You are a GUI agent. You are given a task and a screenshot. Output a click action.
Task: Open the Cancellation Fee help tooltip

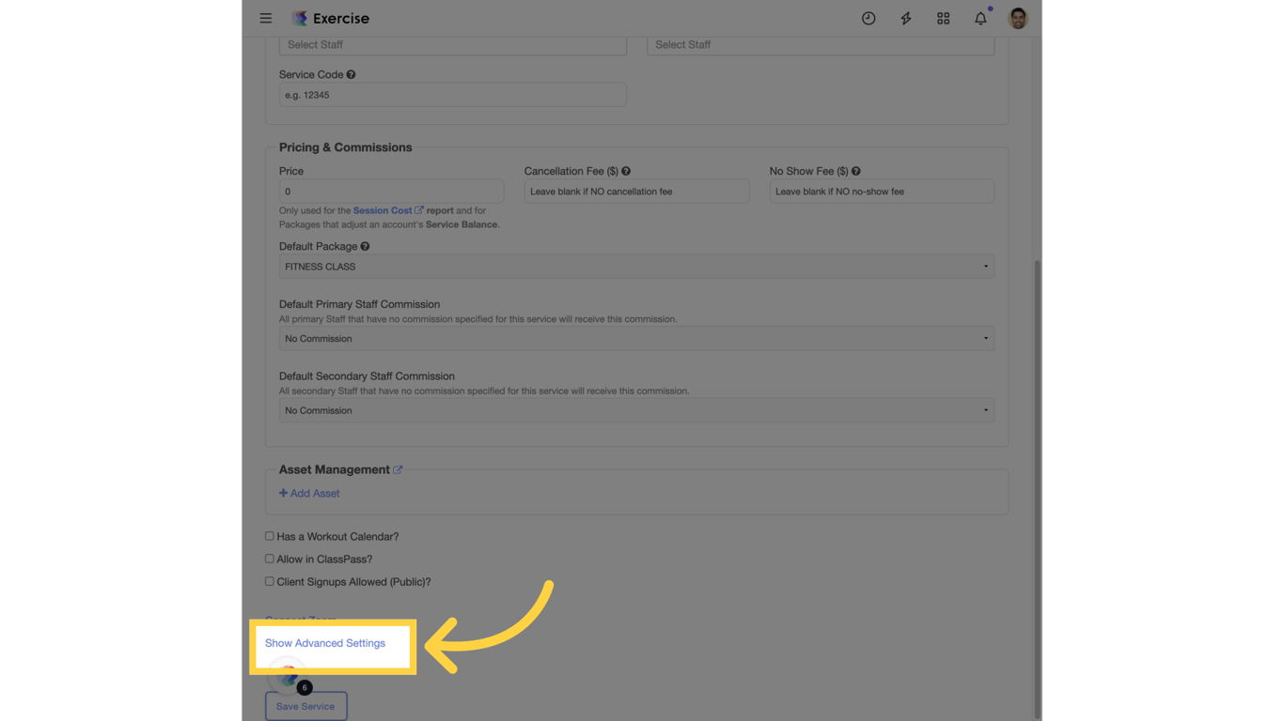pyautogui.click(x=626, y=171)
